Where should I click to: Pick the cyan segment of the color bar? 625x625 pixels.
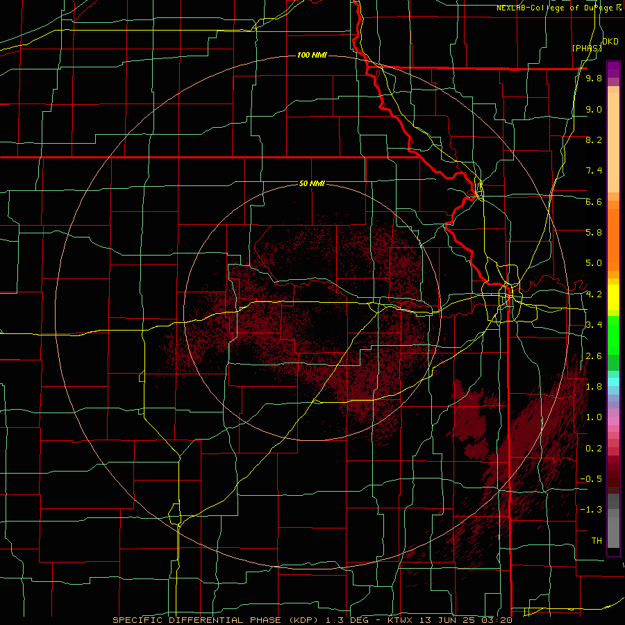coord(613,382)
